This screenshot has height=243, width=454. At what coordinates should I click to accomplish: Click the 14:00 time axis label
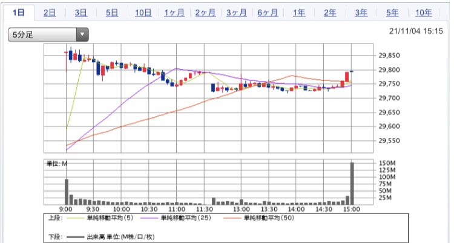296,209
